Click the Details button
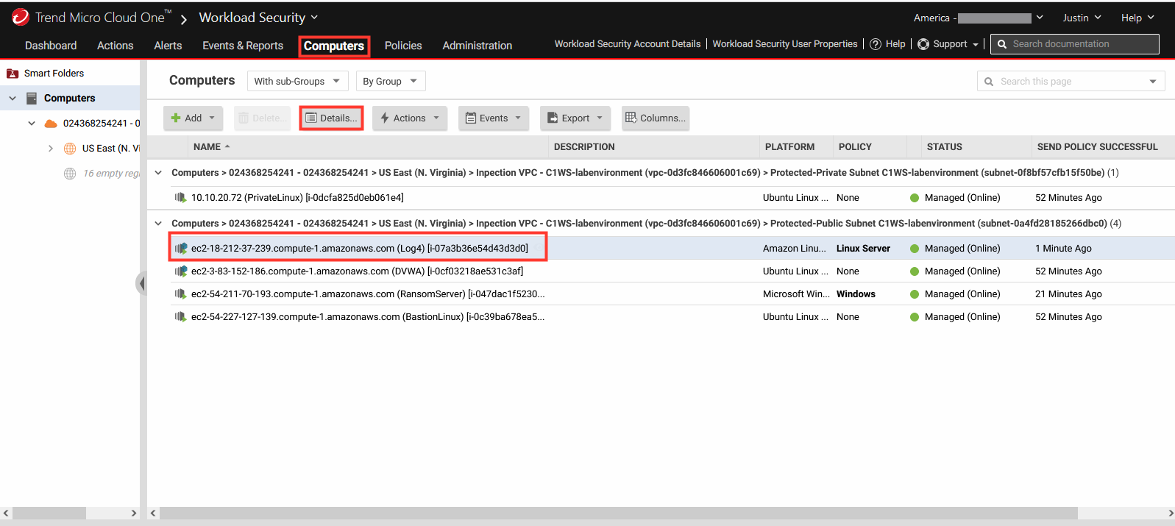 point(331,118)
